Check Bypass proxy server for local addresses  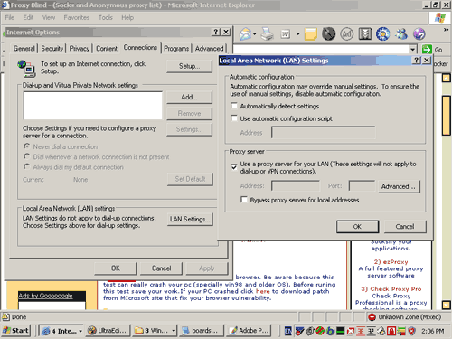[x=244, y=200]
